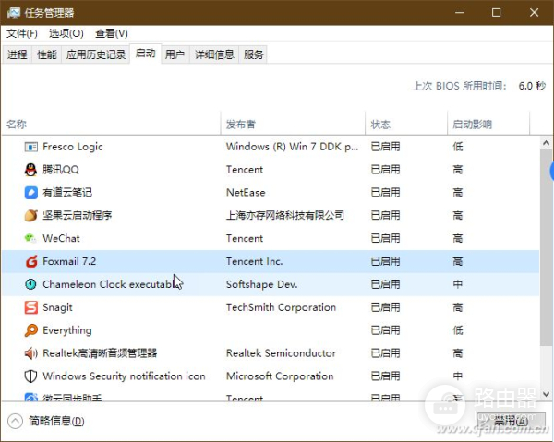Click publisher NetEase
The width and height of the screenshot is (554, 442).
point(246,193)
